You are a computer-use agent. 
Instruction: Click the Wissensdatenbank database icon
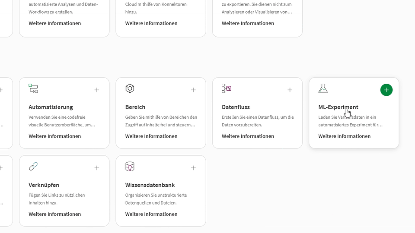[x=130, y=167]
